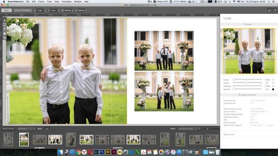The width and height of the screenshot is (278, 156).
Task: Open Photoshop from the dock
Action: click(102, 152)
